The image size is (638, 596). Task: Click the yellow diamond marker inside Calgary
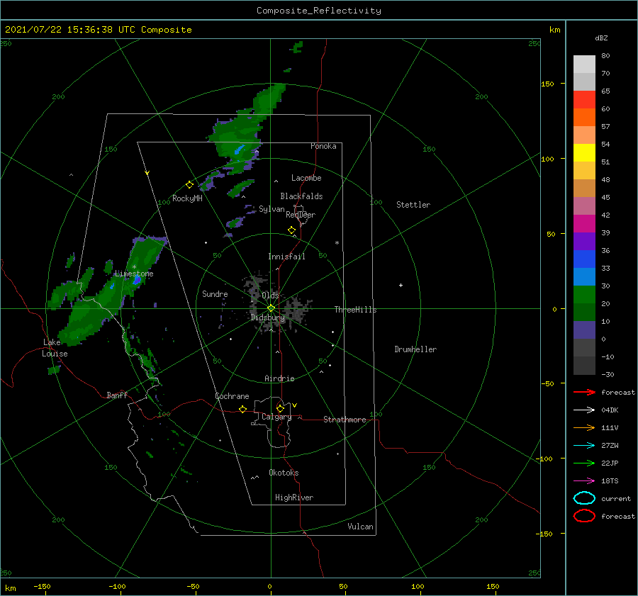tap(280, 408)
